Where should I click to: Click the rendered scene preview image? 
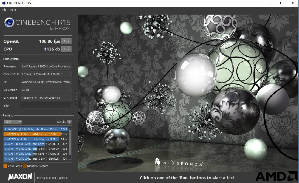tap(187, 93)
